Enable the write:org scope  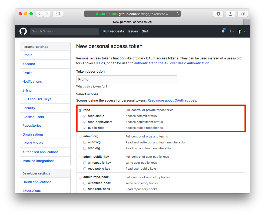pyautogui.click(x=85, y=142)
